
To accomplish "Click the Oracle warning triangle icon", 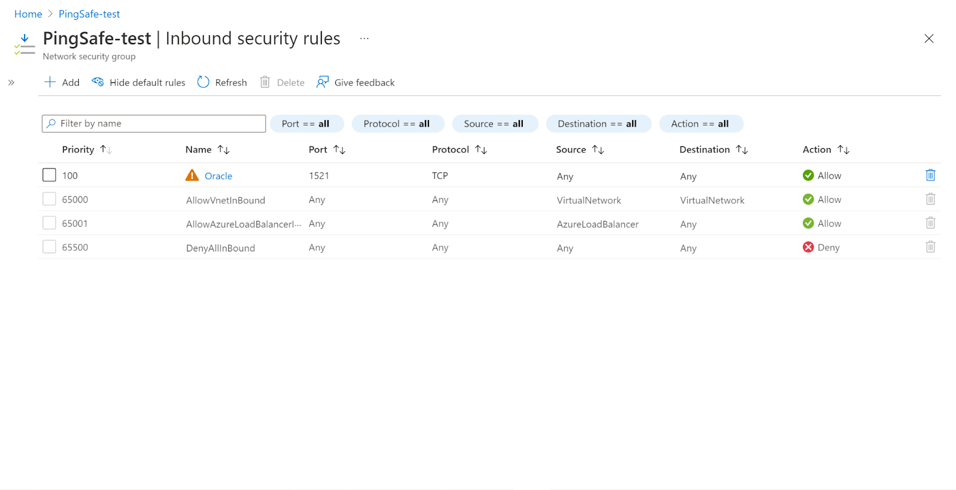I will 192,175.
